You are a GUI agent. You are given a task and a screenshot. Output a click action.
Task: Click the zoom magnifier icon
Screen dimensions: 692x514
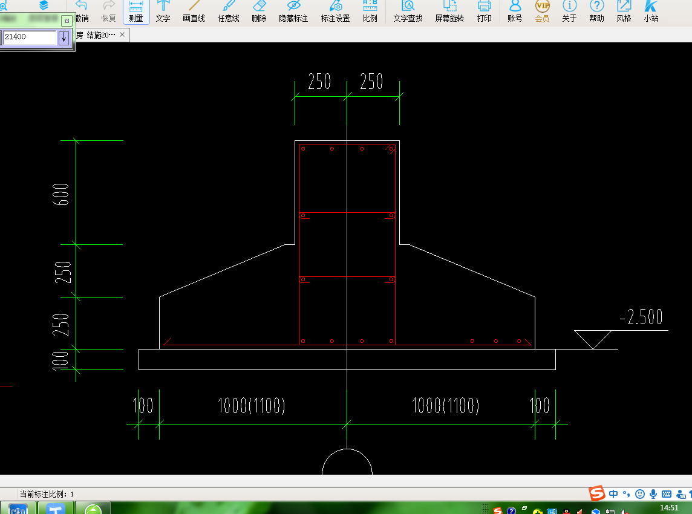click(x=3, y=5)
